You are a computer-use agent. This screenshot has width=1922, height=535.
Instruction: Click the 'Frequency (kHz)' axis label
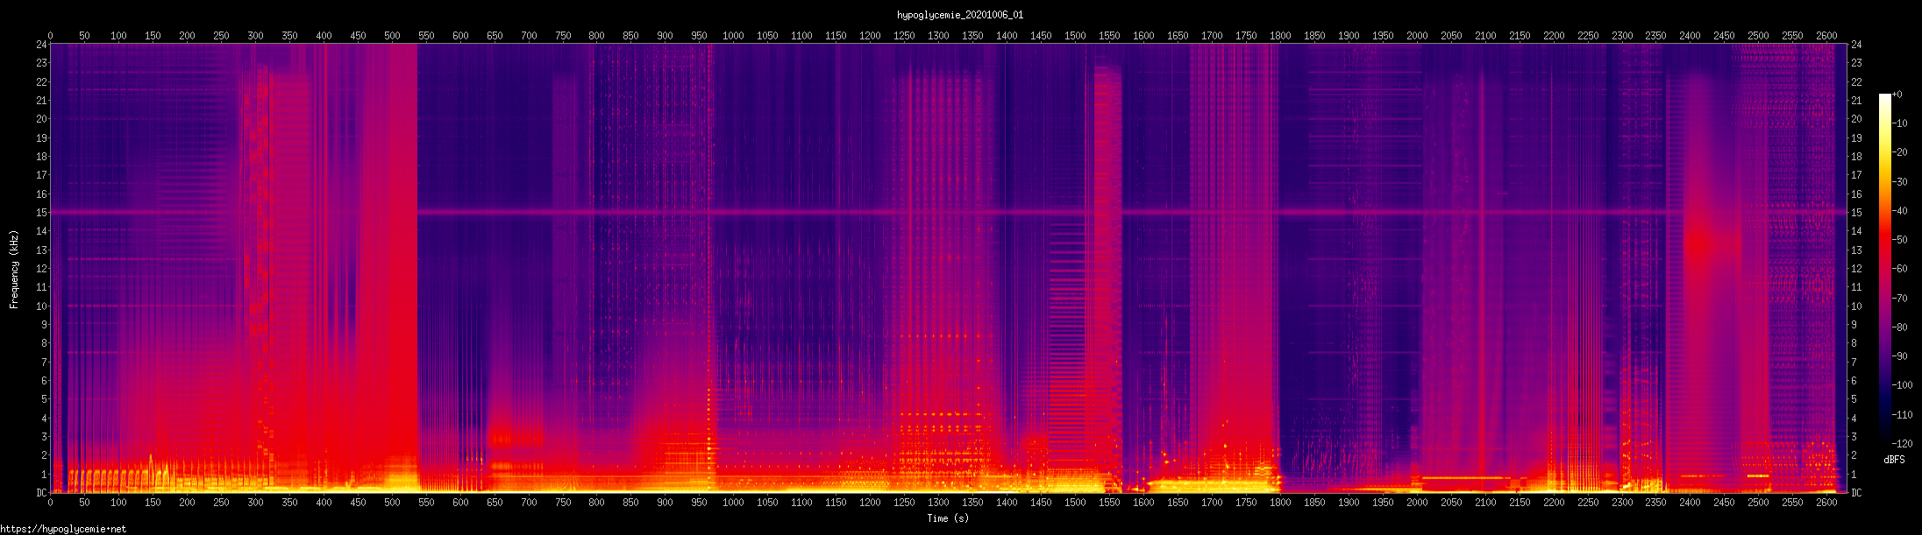(x=14, y=270)
